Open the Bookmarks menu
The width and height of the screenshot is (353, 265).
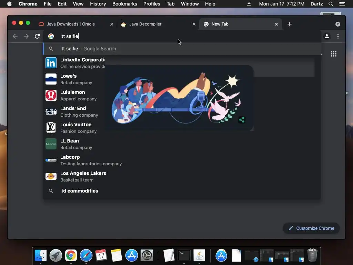coord(125,4)
